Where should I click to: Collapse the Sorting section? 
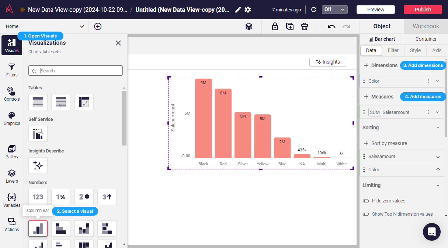pos(437,127)
